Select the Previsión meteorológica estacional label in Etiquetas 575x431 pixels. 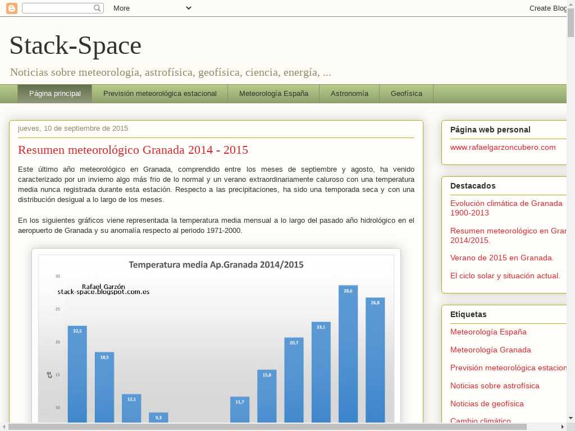click(508, 368)
